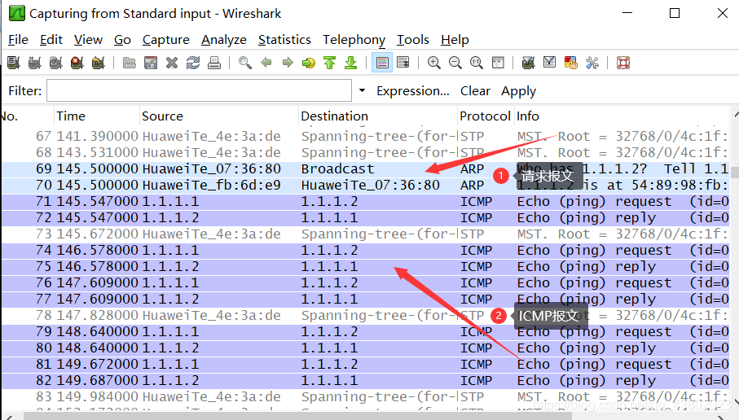This screenshot has height=420, width=739.
Task: Click into the Filter text field
Action: 200,90
